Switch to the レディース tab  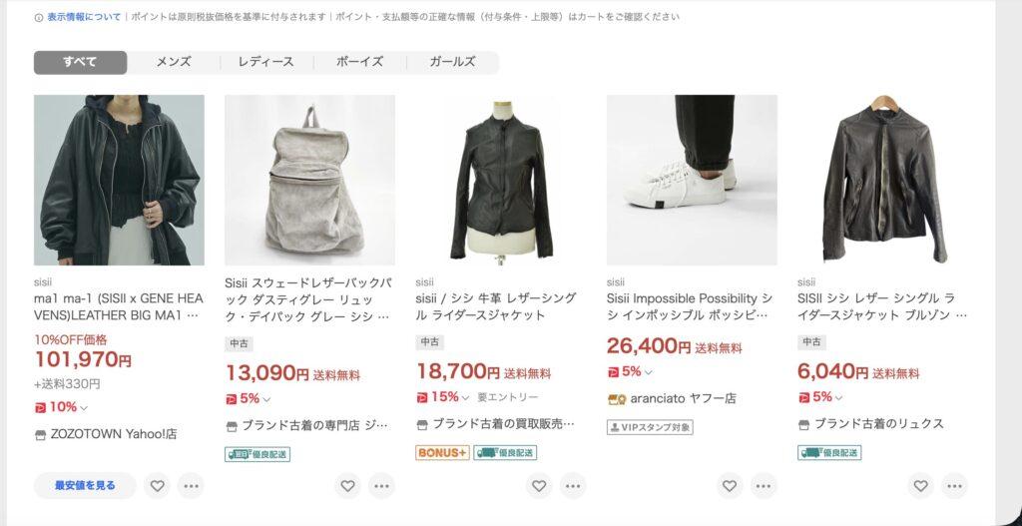tap(265, 63)
